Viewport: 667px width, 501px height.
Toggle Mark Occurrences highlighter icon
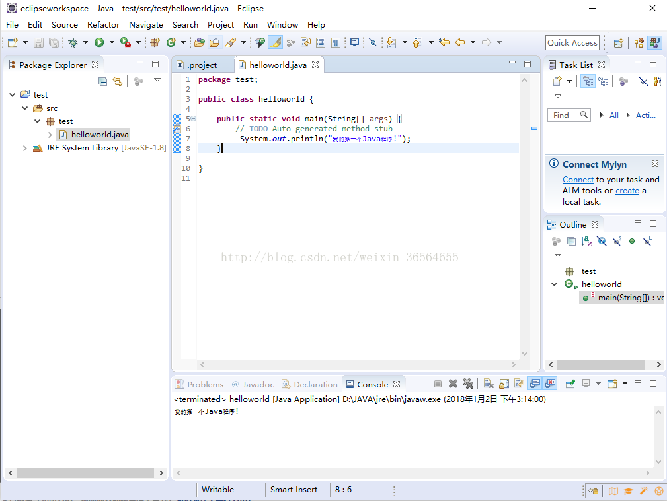pyautogui.click(x=276, y=42)
